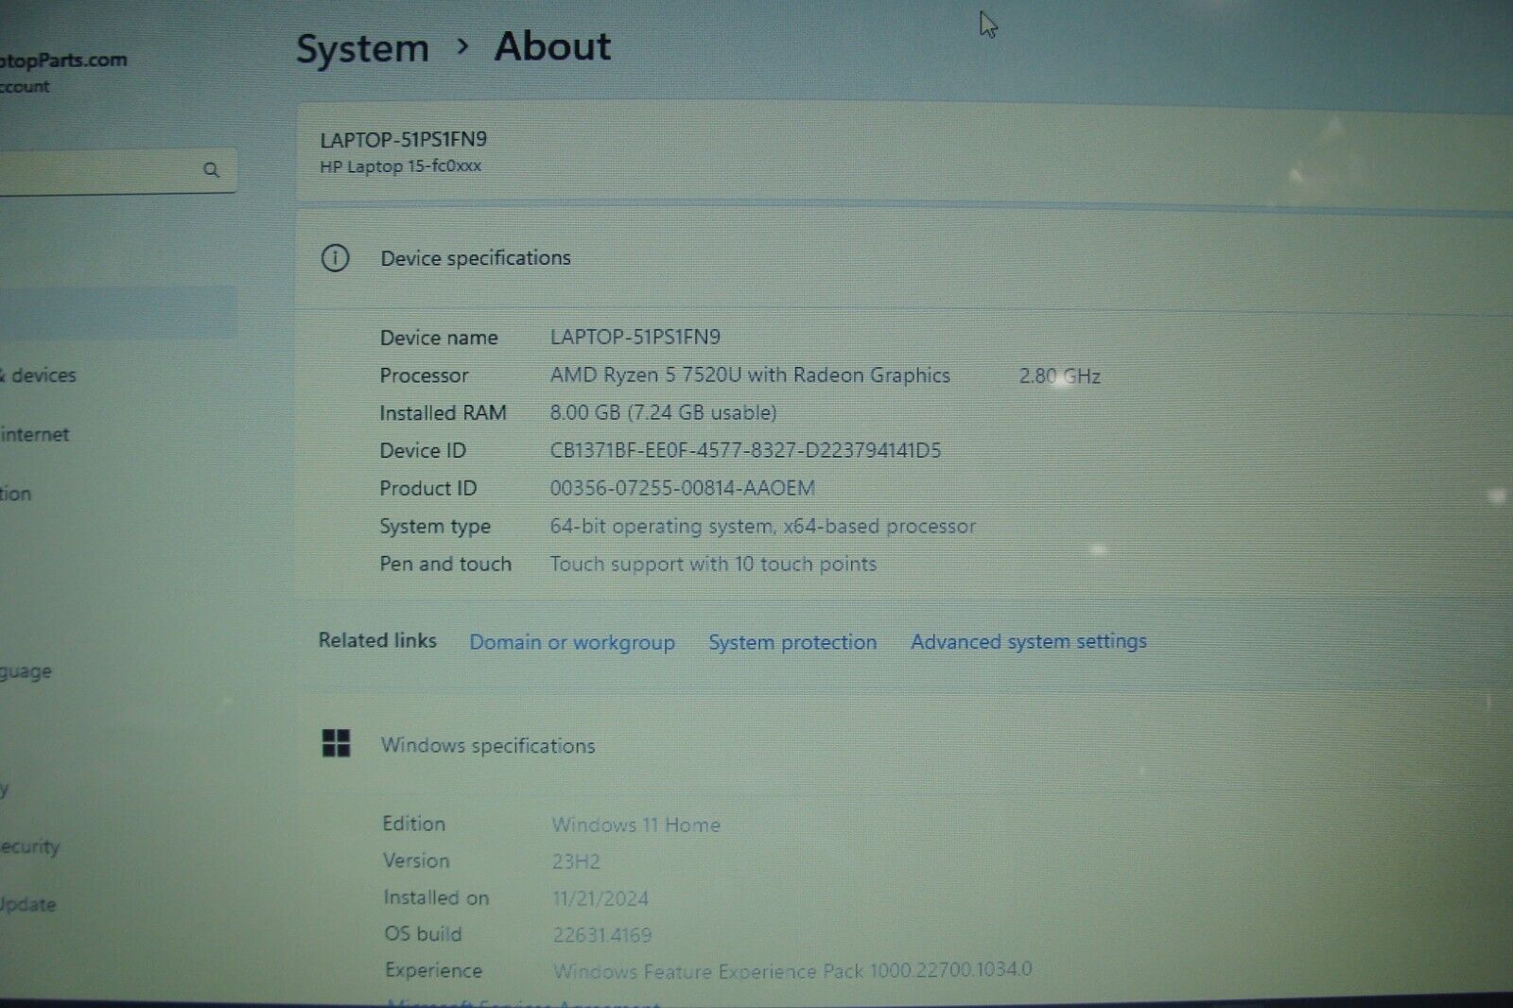Click the LAPTOP-51PS1FN9 title in top card

(404, 140)
